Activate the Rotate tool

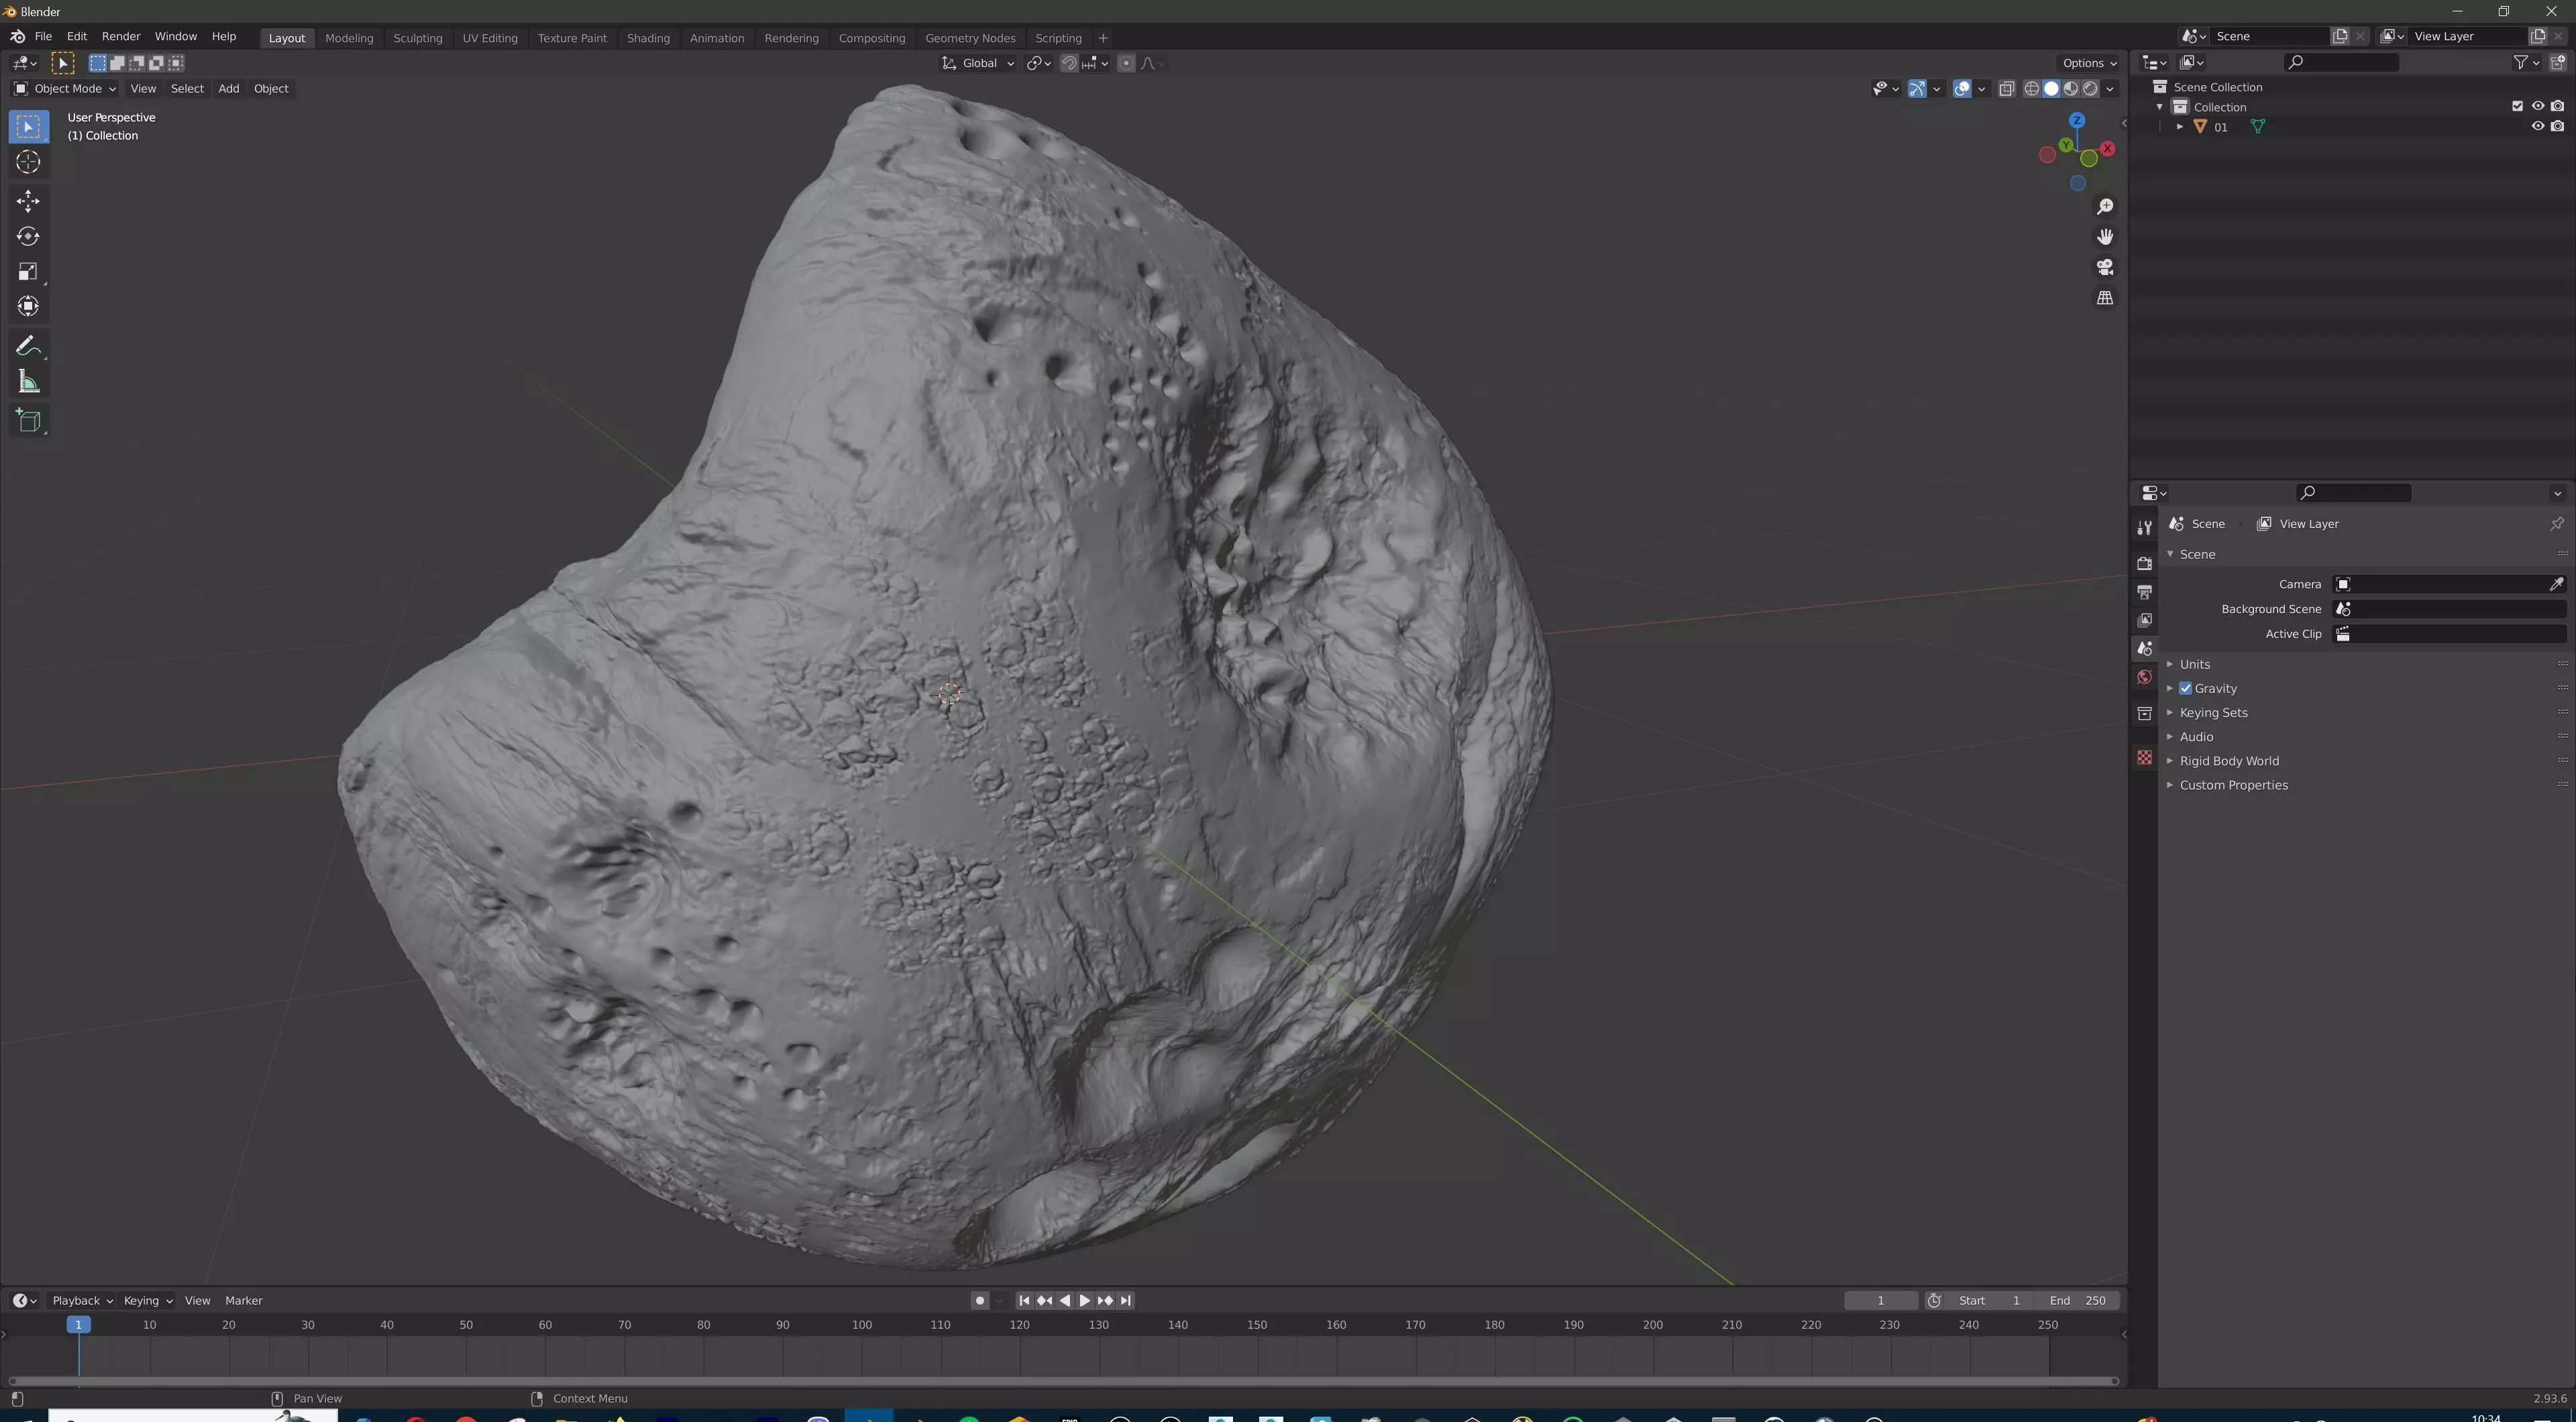28,236
